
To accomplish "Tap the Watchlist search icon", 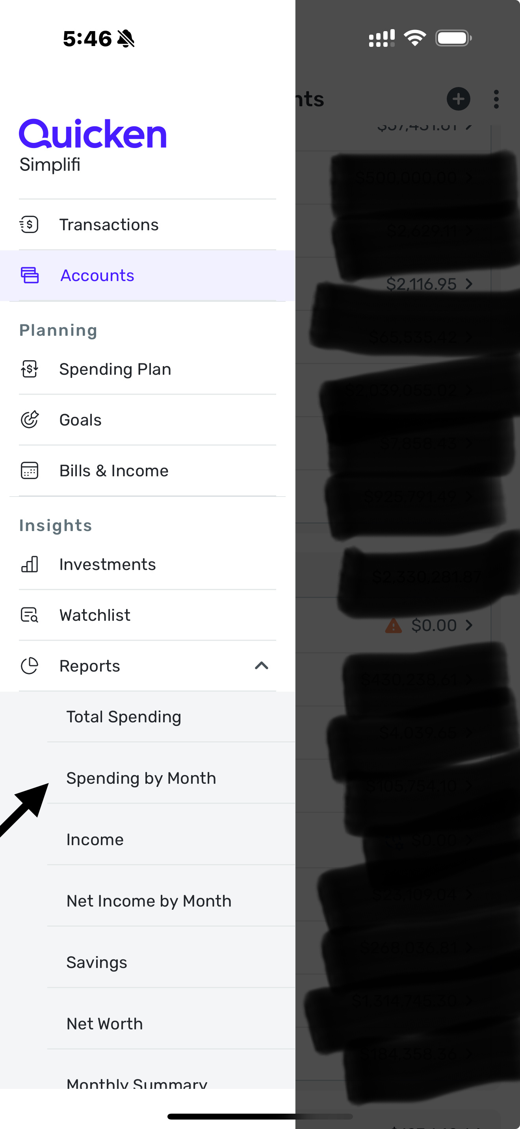I will coord(30,615).
